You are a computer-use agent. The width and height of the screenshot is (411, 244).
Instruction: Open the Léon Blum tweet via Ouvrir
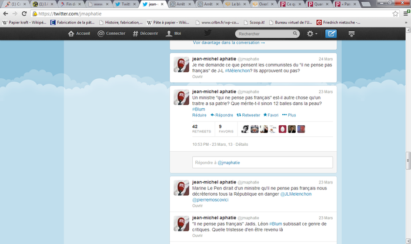pyautogui.click(x=197, y=236)
